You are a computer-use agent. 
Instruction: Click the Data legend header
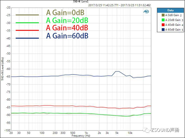click(x=171, y=10)
